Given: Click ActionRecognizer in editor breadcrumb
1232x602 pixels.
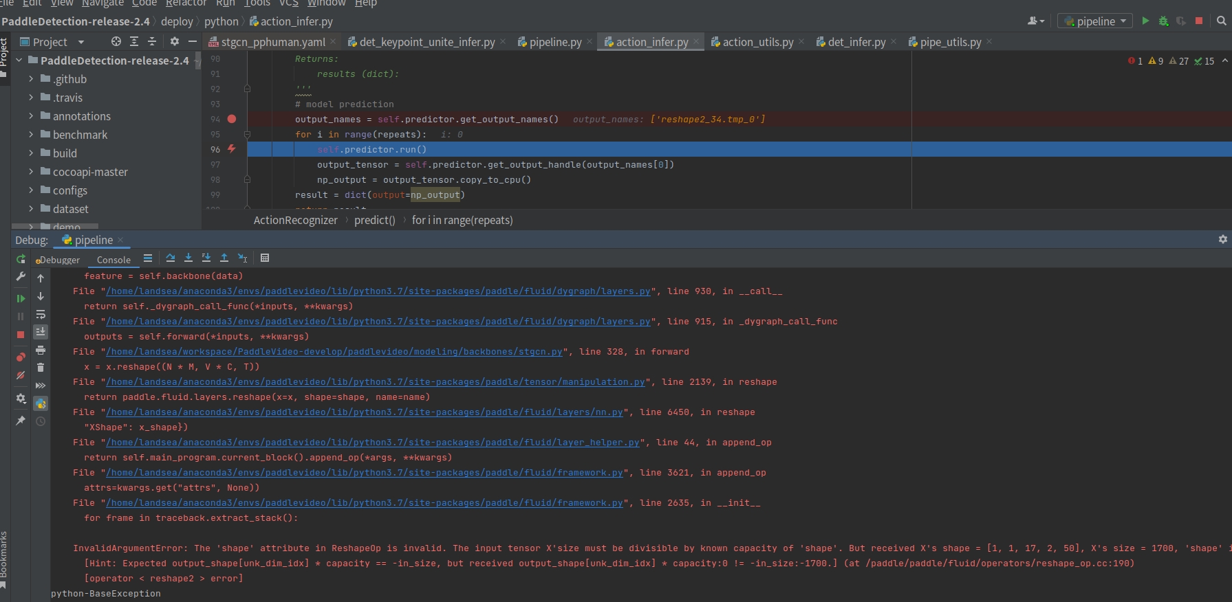Looking at the screenshot, I should point(296,221).
